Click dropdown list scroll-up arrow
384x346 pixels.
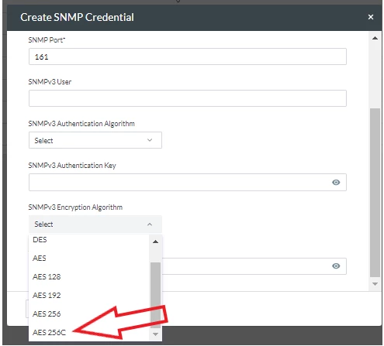[x=155, y=242]
